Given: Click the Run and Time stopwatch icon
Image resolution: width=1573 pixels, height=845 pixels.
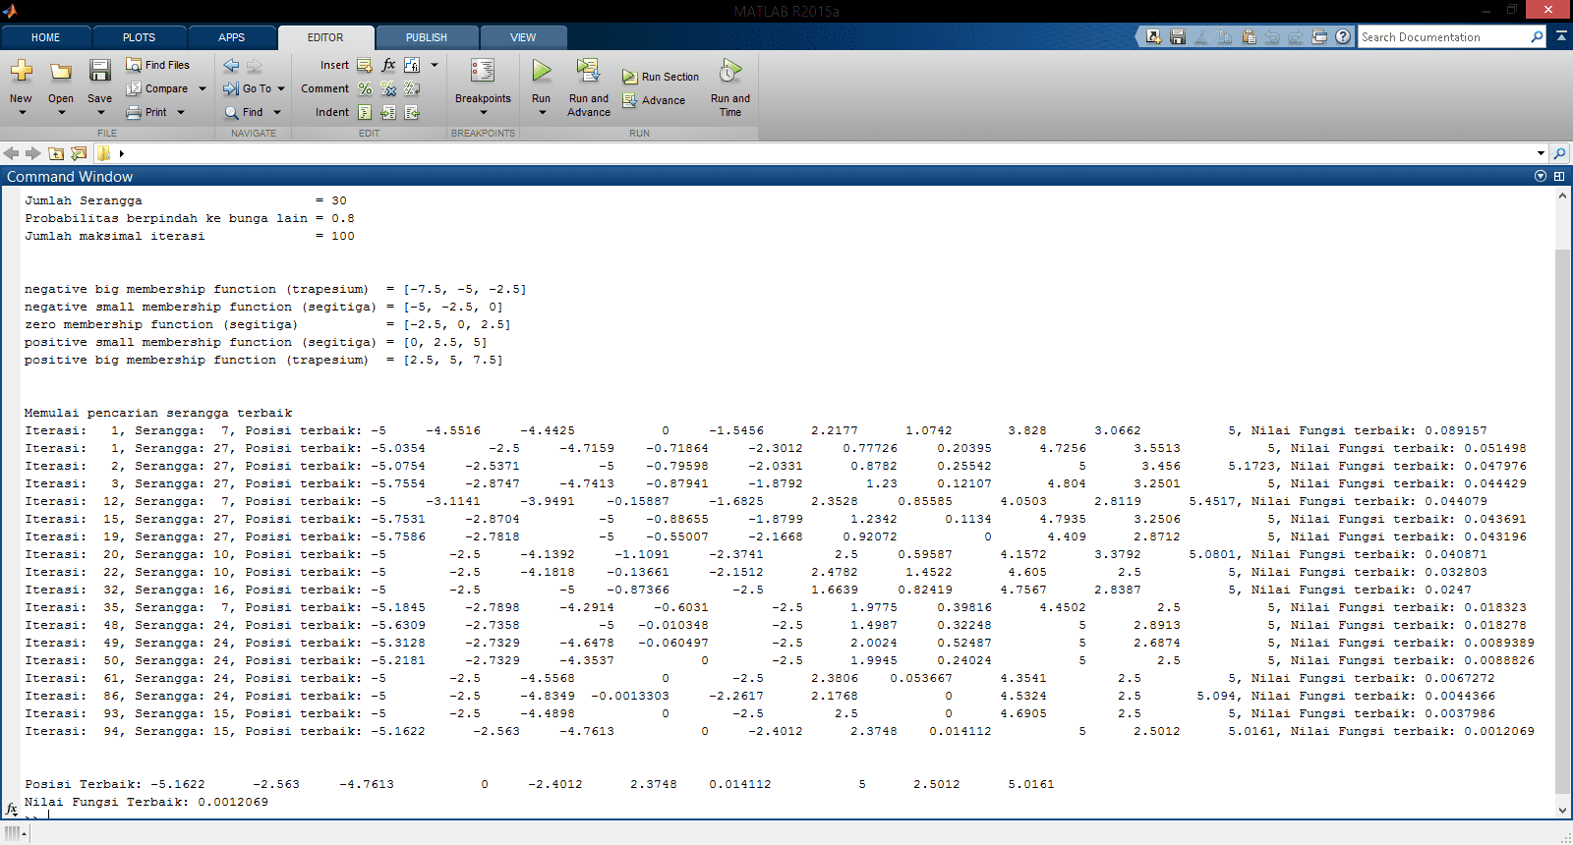Looking at the screenshot, I should 729,71.
